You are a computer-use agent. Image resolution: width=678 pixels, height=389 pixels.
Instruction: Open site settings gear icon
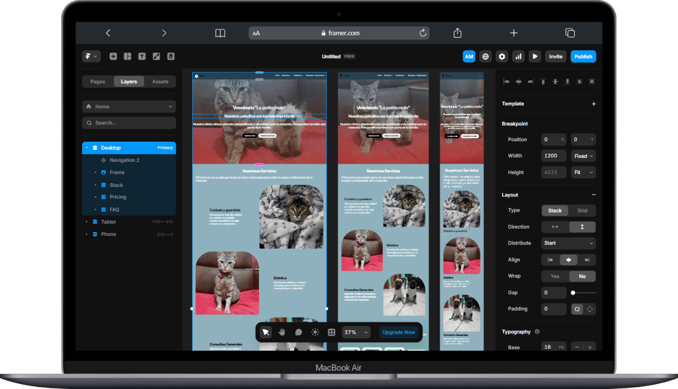pyautogui.click(x=501, y=56)
